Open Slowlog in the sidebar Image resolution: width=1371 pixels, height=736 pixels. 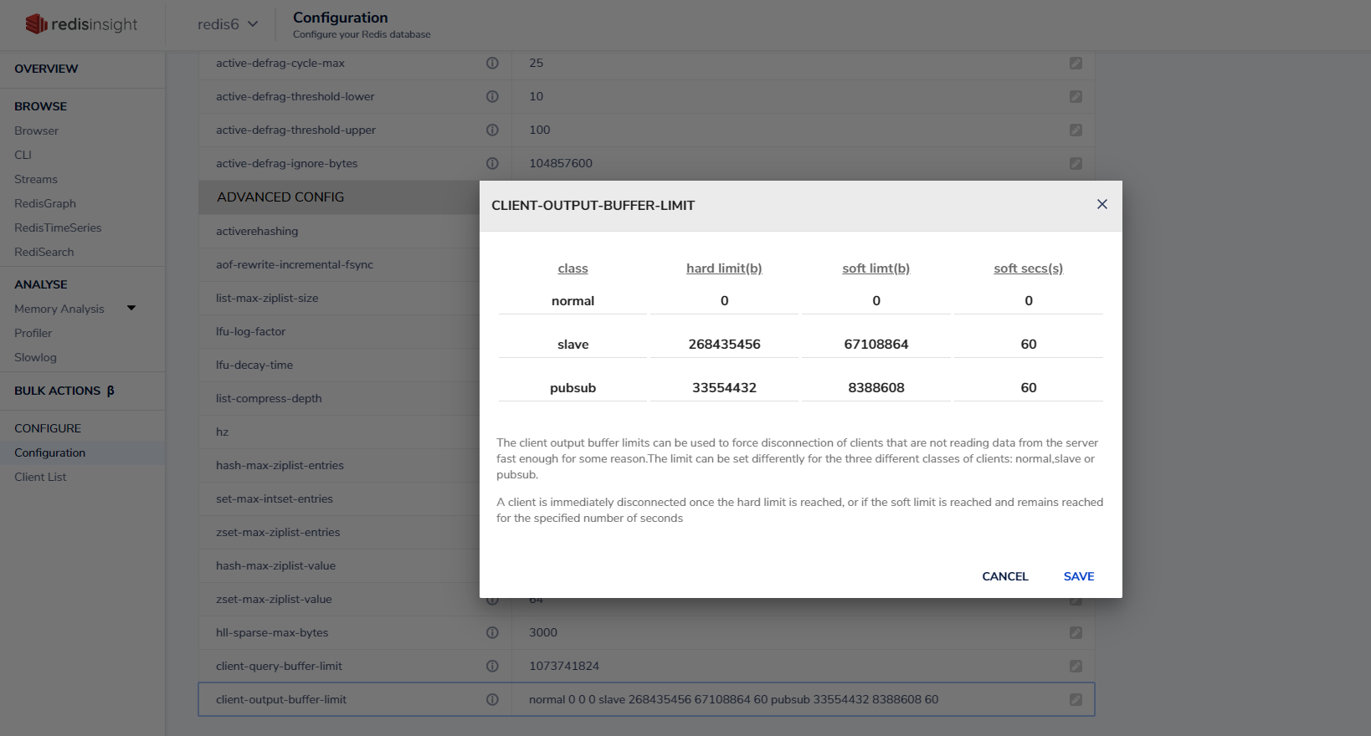pos(35,357)
